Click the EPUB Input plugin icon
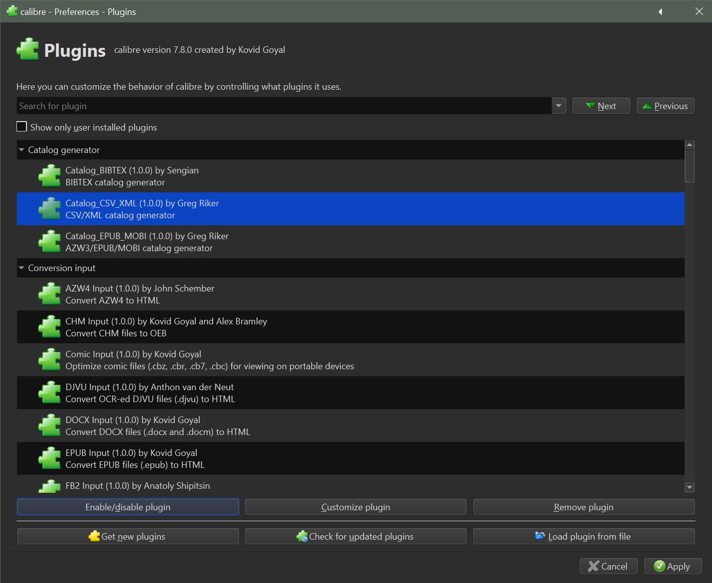Image resolution: width=712 pixels, height=583 pixels. pos(50,459)
